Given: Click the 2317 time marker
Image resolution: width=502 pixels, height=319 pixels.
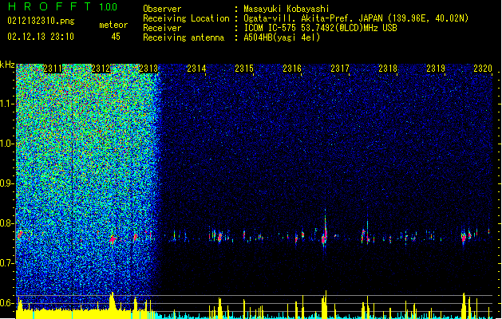Looking at the screenshot, I should (340, 69).
